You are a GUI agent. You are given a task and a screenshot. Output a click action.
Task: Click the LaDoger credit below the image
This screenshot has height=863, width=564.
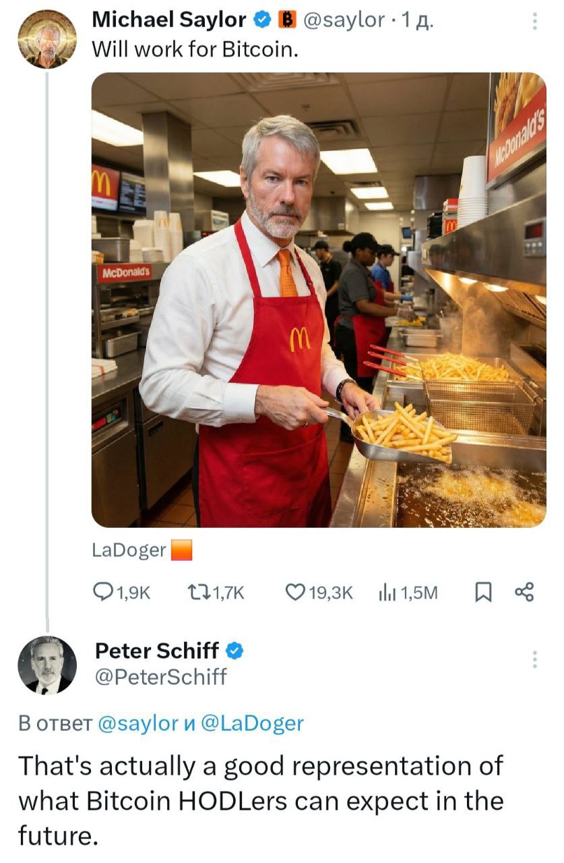click(129, 550)
